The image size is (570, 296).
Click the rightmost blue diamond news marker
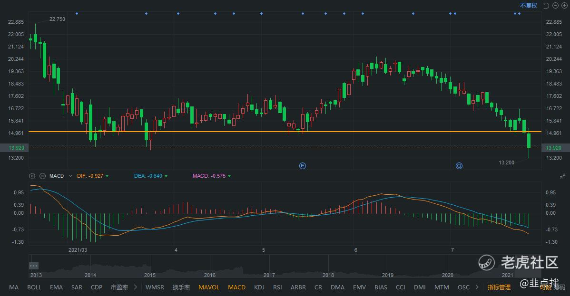[519, 13]
